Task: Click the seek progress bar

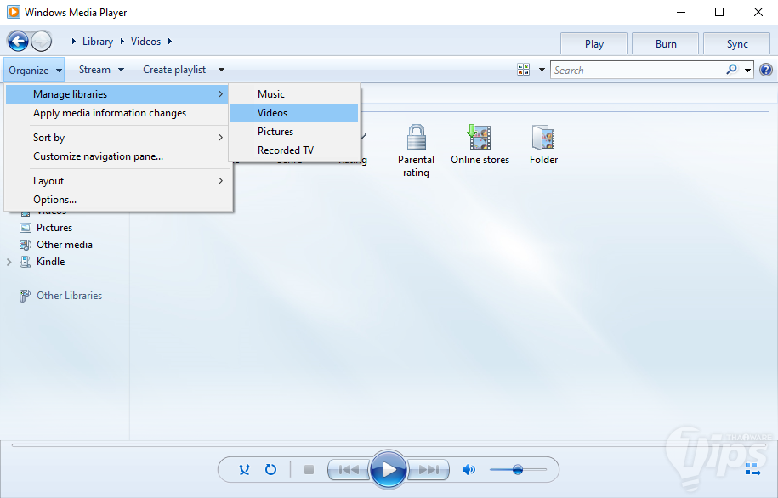Action: click(x=389, y=445)
